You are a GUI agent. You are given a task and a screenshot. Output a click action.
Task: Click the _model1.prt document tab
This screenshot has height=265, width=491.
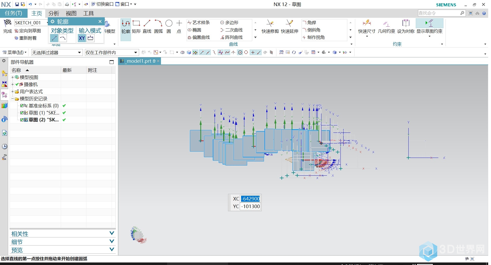[x=139, y=61]
